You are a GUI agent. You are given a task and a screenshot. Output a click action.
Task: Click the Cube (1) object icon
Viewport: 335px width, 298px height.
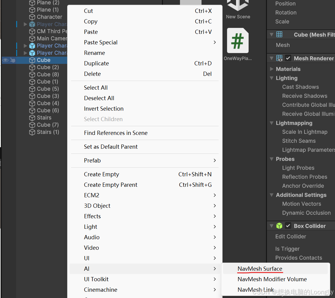tap(32, 82)
